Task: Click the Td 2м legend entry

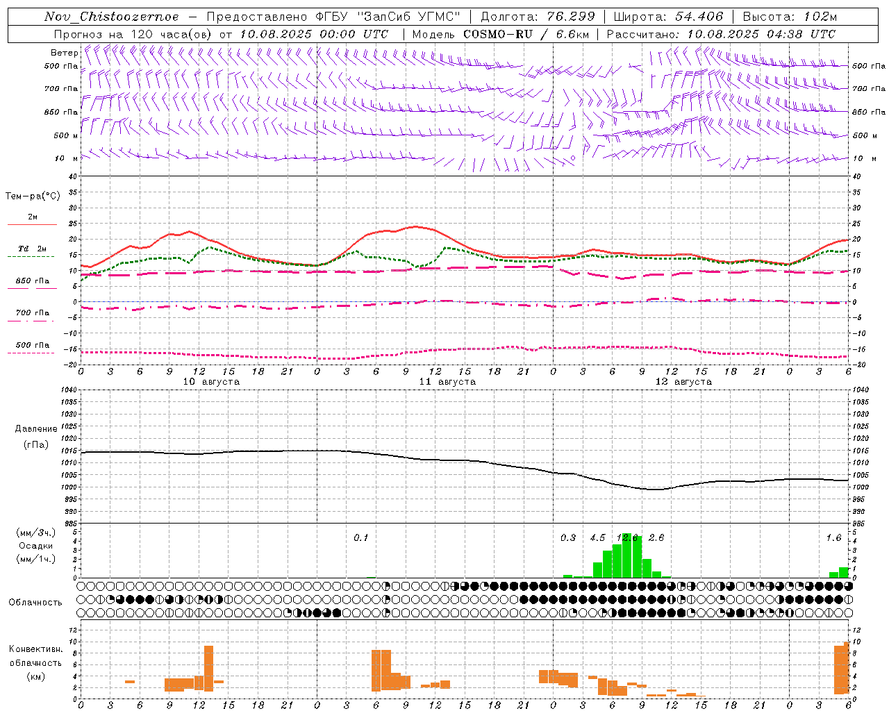Action: 32,249
